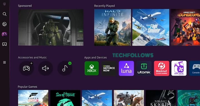Launch Blacknut Cloud Gaming app
The height and width of the screenshot is (106, 200).
pyautogui.click(x=161, y=68)
